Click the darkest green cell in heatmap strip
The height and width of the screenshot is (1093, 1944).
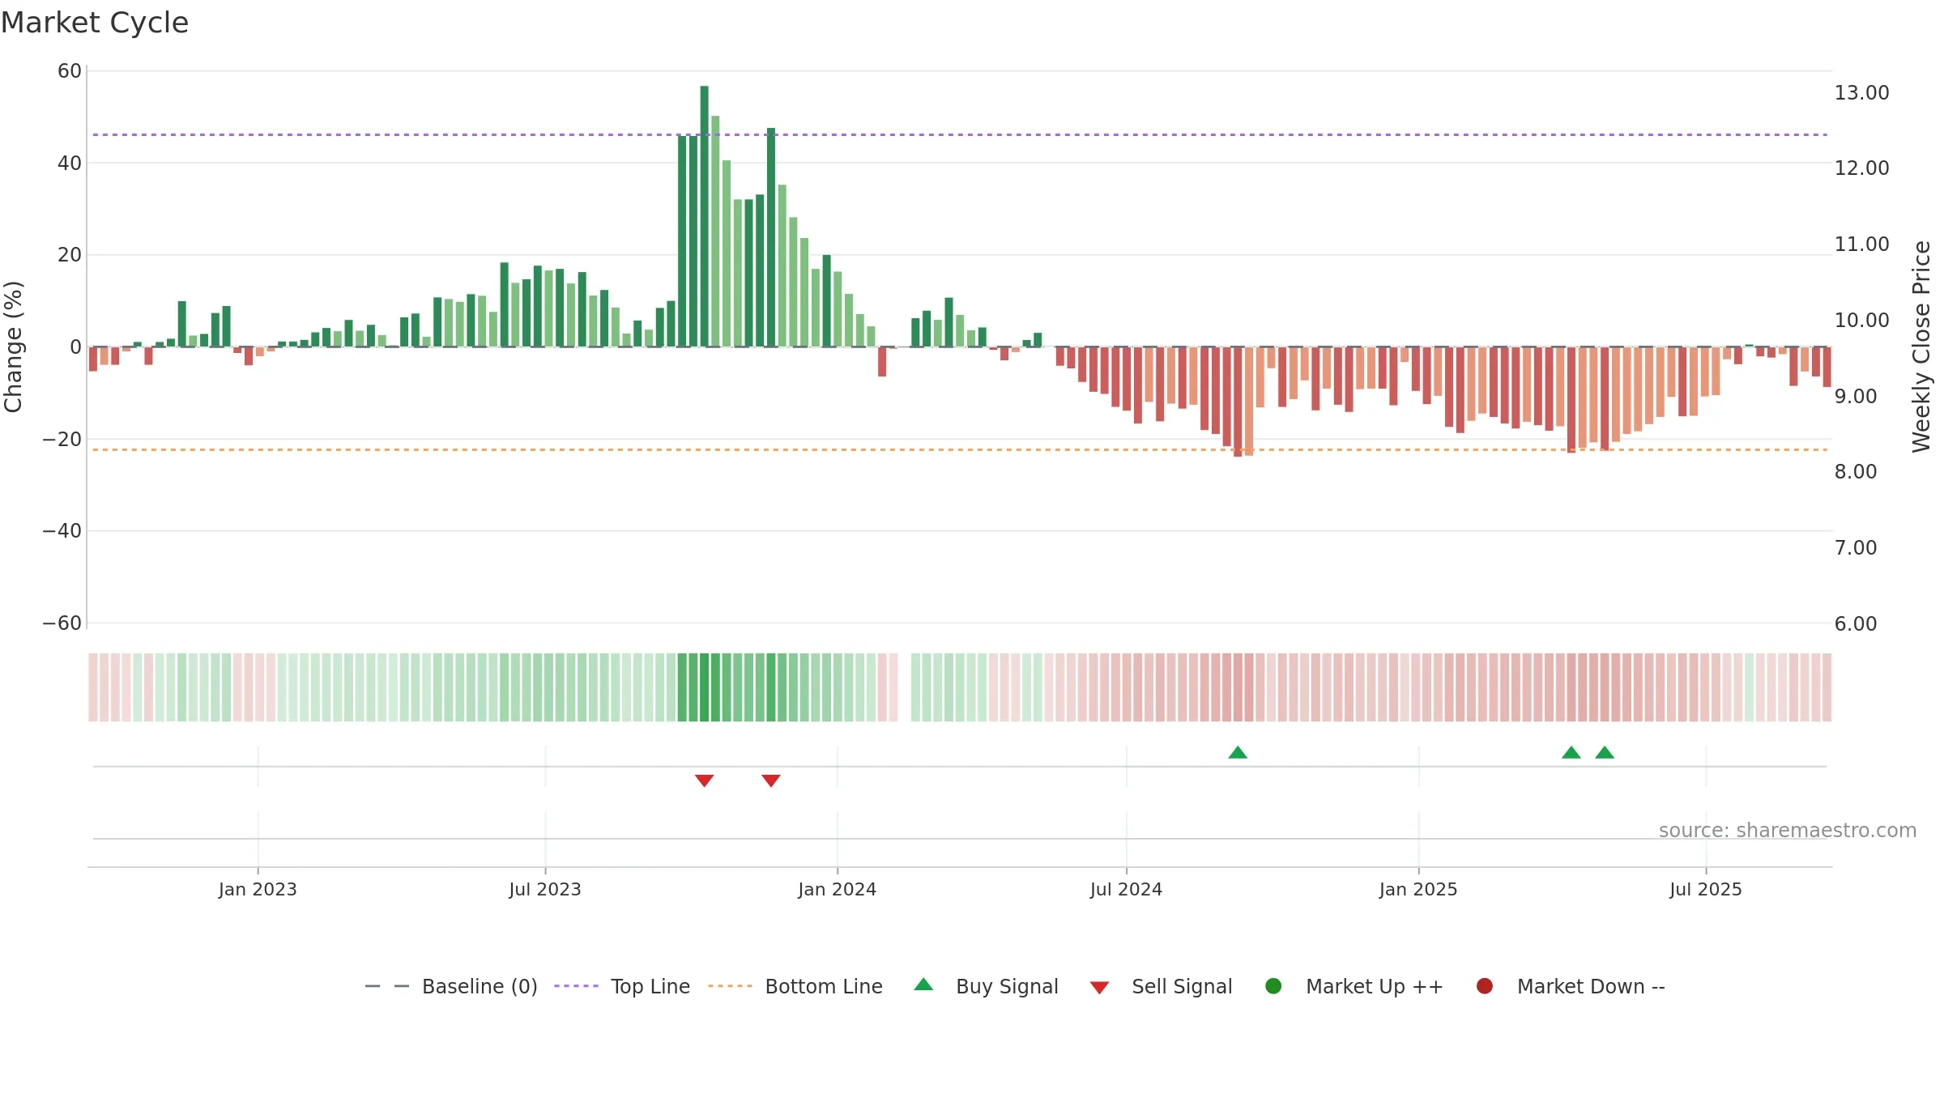point(704,687)
